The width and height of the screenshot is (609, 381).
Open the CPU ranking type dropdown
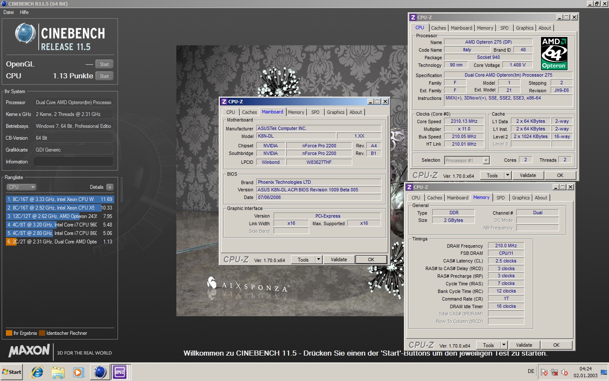pyautogui.click(x=21, y=187)
